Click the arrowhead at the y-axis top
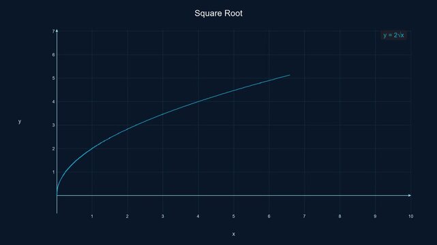The height and width of the screenshot is (245, 437). click(x=57, y=31)
